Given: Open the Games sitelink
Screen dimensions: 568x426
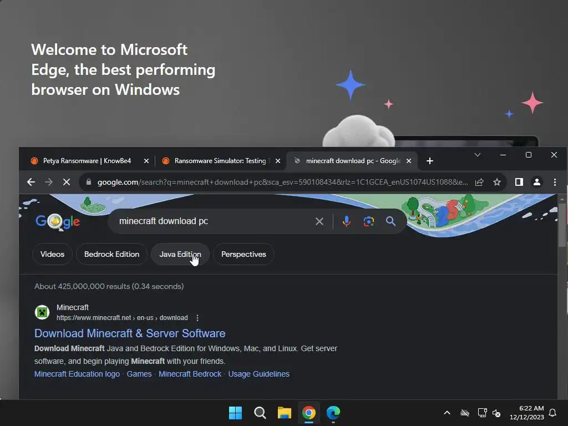Looking at the screenshot, I should click(139, 374).
